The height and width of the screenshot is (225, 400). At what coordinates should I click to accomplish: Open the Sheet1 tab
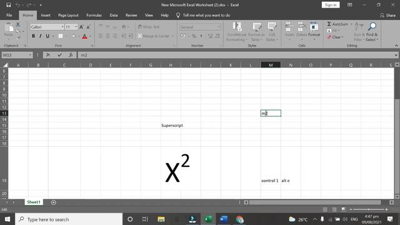point(34,202)
